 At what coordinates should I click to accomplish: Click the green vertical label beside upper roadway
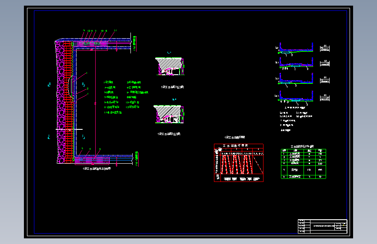(134, 43)
